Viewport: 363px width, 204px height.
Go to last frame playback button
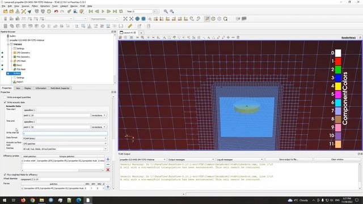[x=115, y=11]
